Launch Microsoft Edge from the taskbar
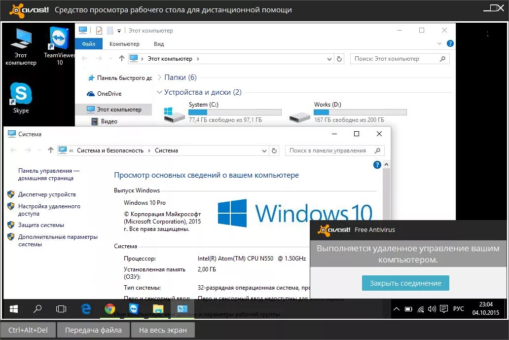 point(85,308)
